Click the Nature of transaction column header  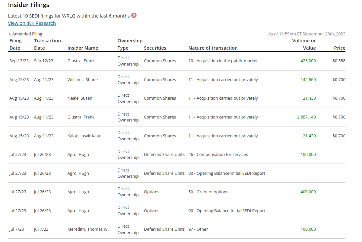(x=213, y=48)
